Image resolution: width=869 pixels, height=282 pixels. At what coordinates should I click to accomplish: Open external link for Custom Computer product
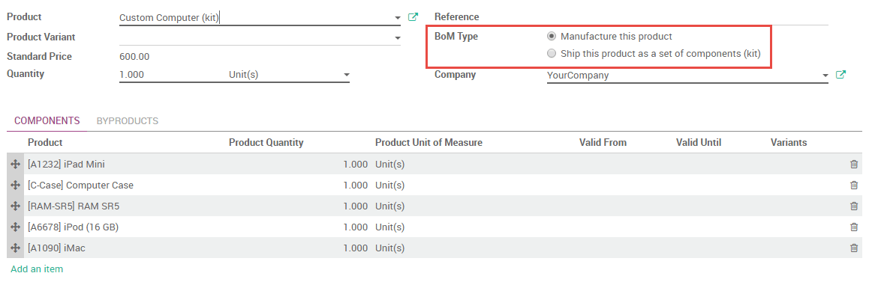point(413,17)
